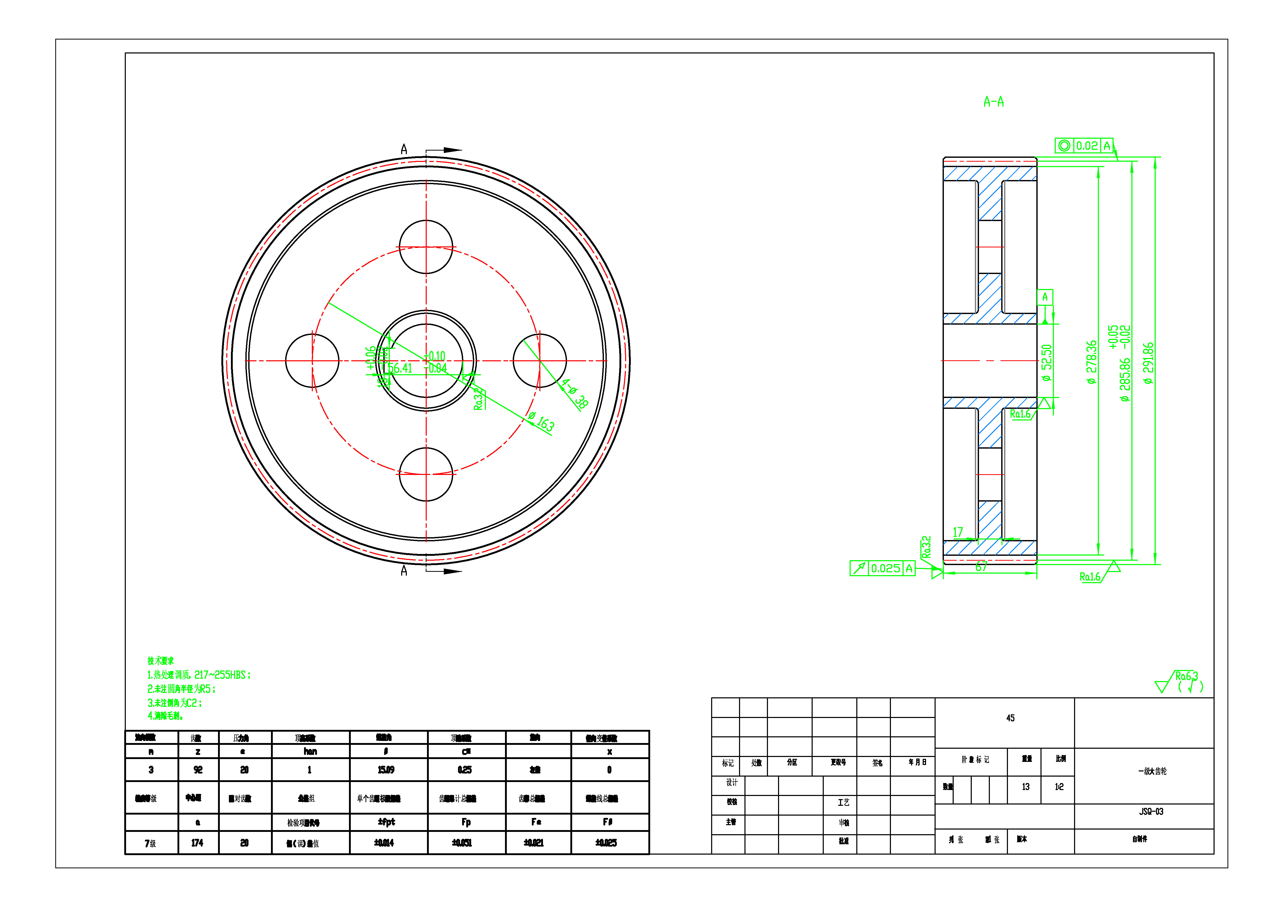Click the teeth count value 92 in the table
1282x906 pixels.
[x=198, y=770]
